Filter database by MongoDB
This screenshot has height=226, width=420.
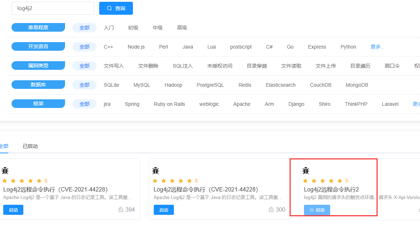(357, 85)
